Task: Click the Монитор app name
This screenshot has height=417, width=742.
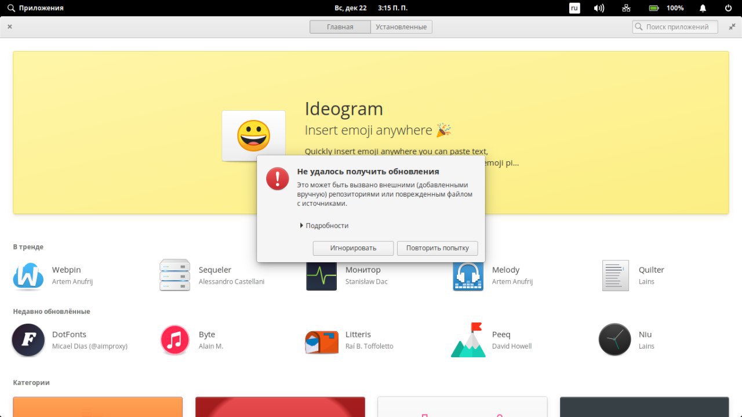Action: click(x=363, y=270)
